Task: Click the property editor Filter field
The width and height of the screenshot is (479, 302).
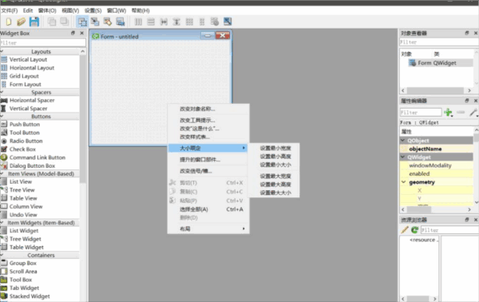Action: pos(421,113)
